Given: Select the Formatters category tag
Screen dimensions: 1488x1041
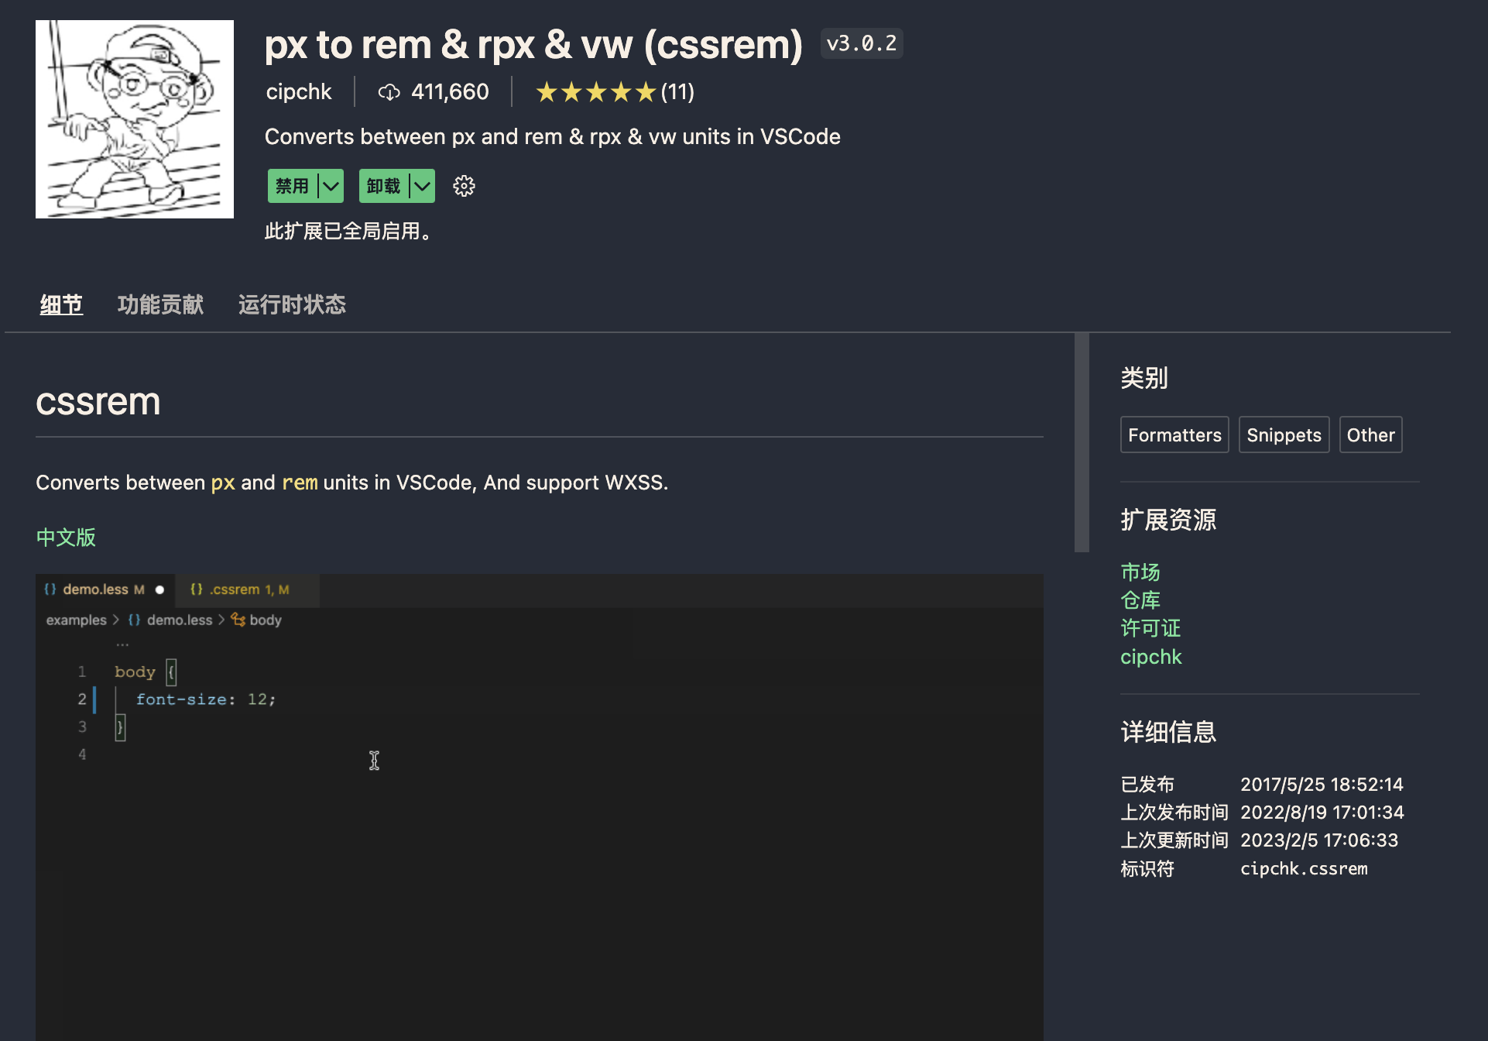Looking at the screenshot, I should (1174, 435).
